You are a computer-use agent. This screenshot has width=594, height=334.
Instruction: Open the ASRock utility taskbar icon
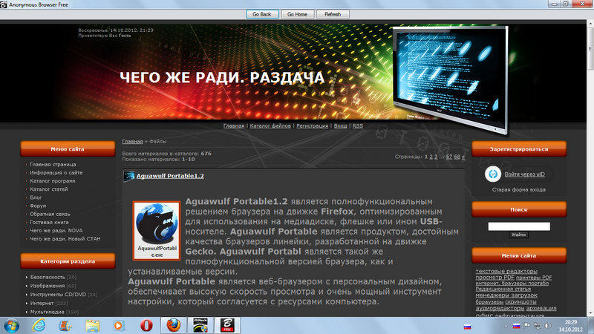(x=200, y=326)
